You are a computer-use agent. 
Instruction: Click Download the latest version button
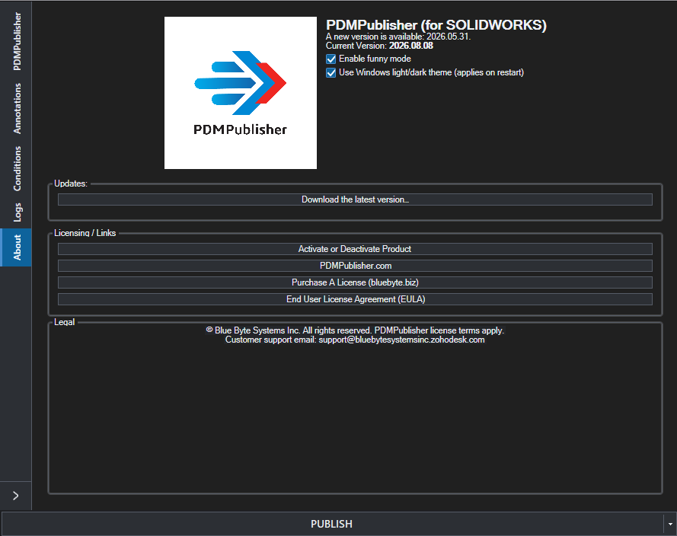pos(355,199)
